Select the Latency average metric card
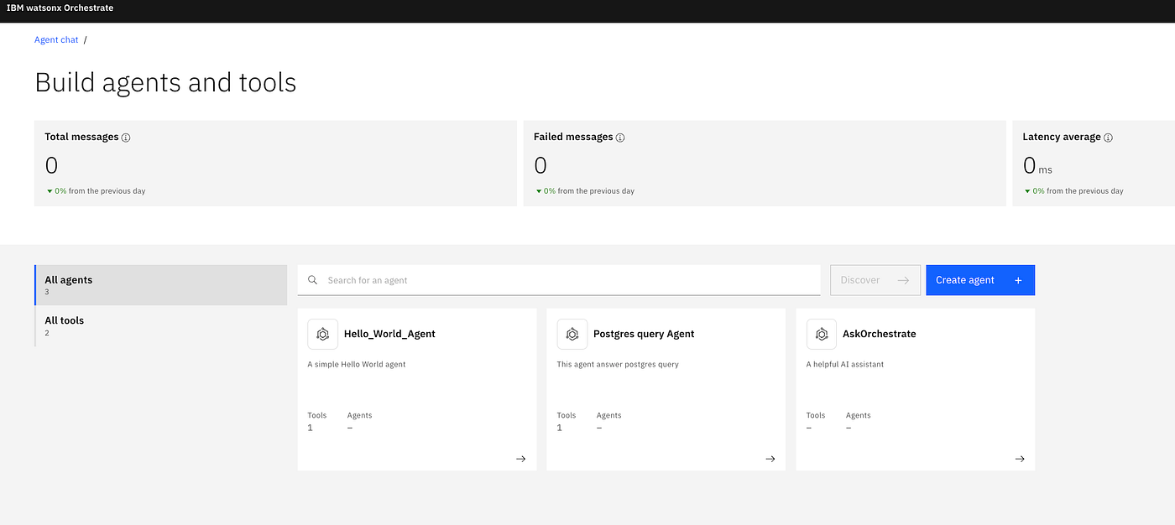This screenshot has width=1175, height=525. click(x=1094, y=163)
